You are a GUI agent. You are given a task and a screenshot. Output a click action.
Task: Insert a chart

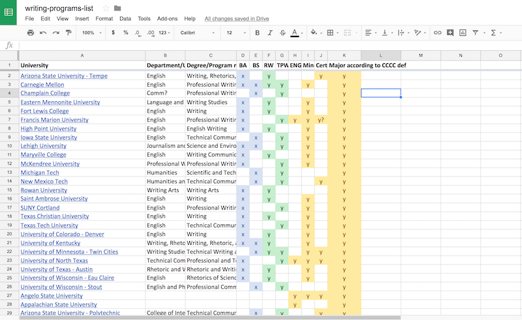463,33
